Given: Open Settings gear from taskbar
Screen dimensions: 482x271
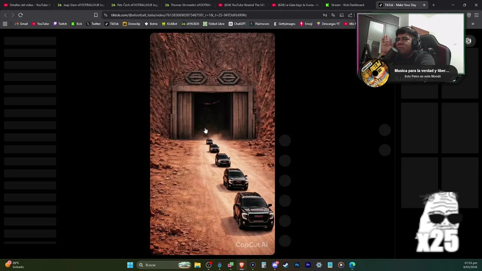Looking at the screenshot, I should click(319, 265).
